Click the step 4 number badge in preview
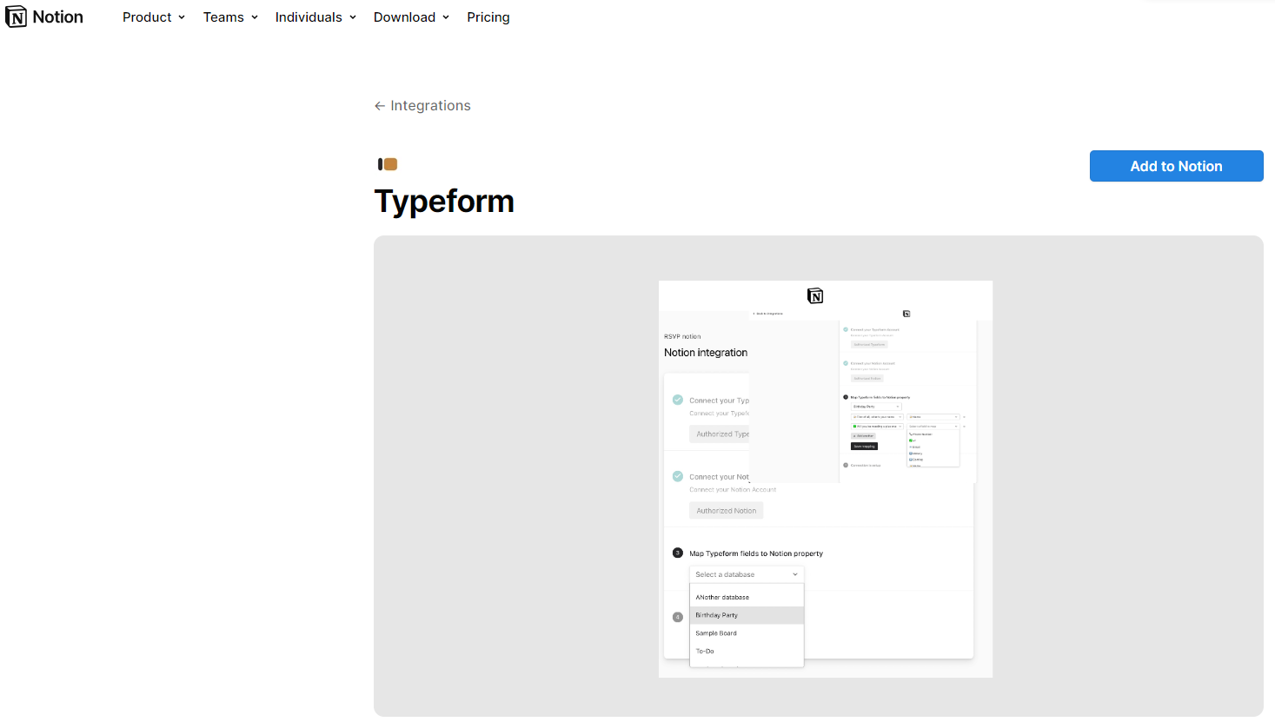1275x722 pixels. pos(678,617)
